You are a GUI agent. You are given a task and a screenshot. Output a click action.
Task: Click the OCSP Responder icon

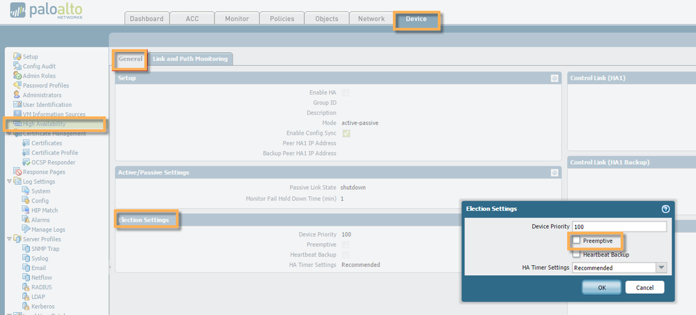tap(26, 162)
